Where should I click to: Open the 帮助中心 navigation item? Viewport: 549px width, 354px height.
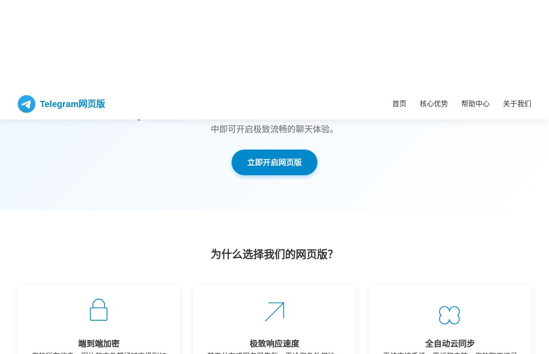click(x=475, y=104)
